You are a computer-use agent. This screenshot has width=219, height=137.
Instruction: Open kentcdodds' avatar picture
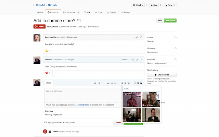[x=37, y=38]
